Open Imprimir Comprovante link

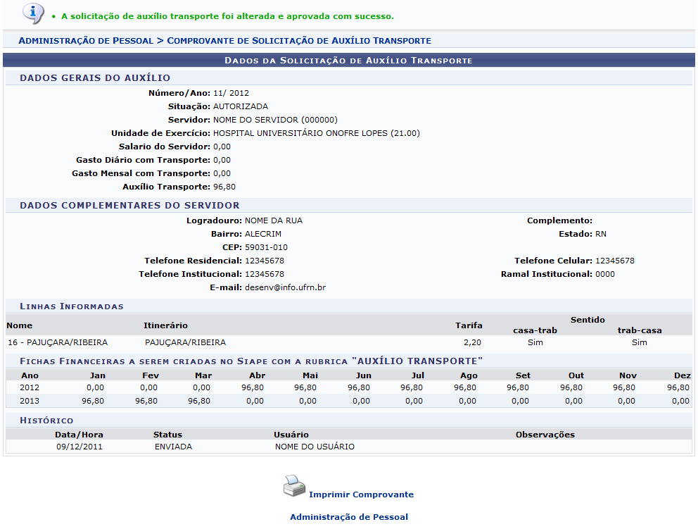pyautogui.click(x=361, y=494)
